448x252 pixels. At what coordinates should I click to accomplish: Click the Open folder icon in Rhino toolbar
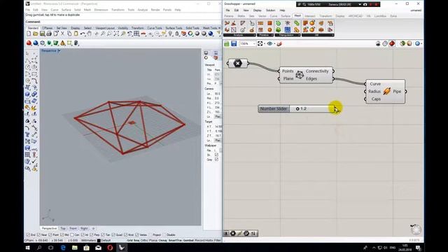coord(36,34)
